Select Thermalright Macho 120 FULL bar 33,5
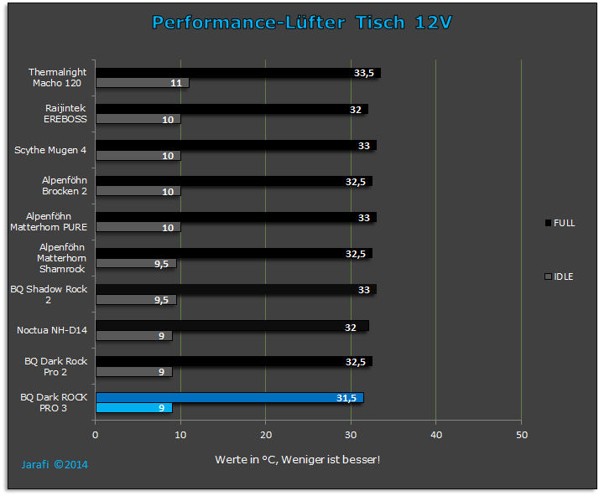The width and height of the screenshot is (599, 496). [x=238, y=73]
